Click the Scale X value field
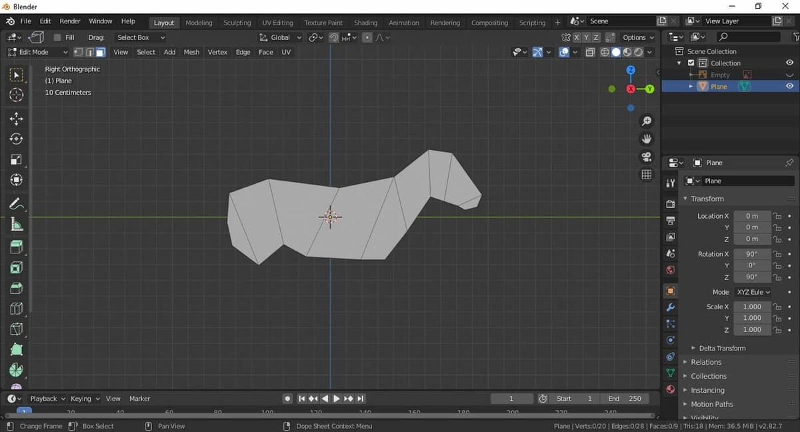Viewport: 800px width, 432px height. 751,307
